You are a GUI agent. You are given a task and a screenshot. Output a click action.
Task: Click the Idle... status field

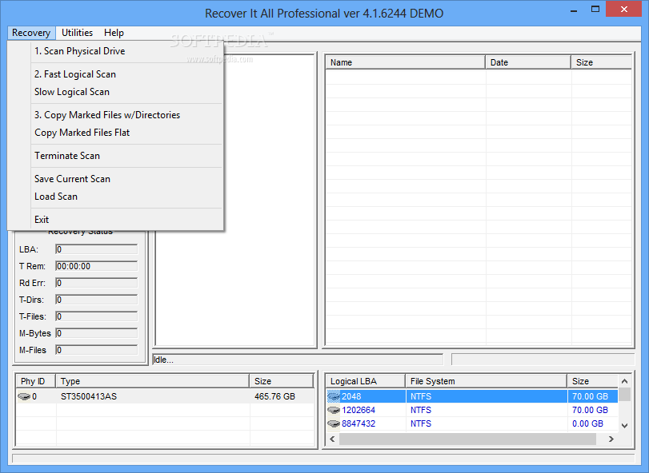click(298, 360)
